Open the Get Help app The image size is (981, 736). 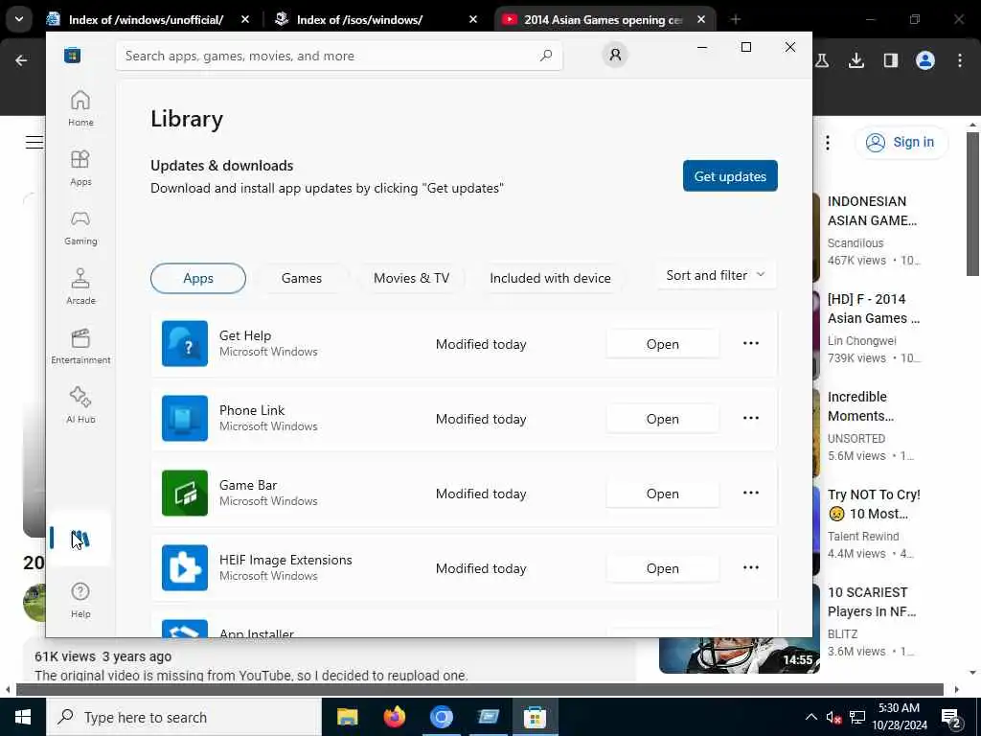(x=663, y=344)
